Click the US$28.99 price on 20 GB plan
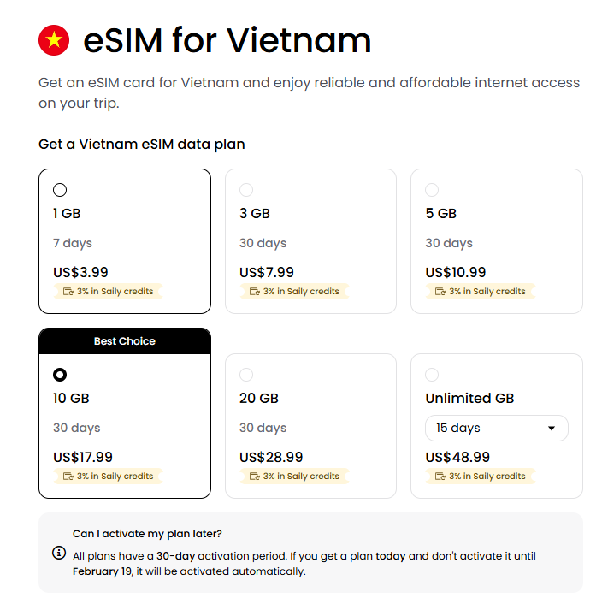Screen dimensions: 602x604 271,457
